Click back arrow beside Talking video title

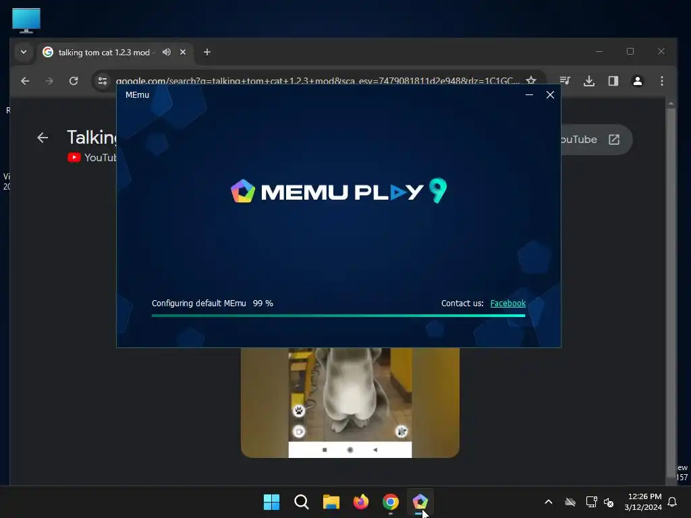pos(43,138)
